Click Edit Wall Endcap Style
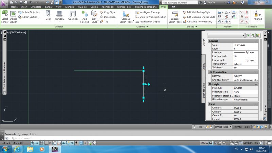This screenshot has height=153, width=272. coord(197,12)
